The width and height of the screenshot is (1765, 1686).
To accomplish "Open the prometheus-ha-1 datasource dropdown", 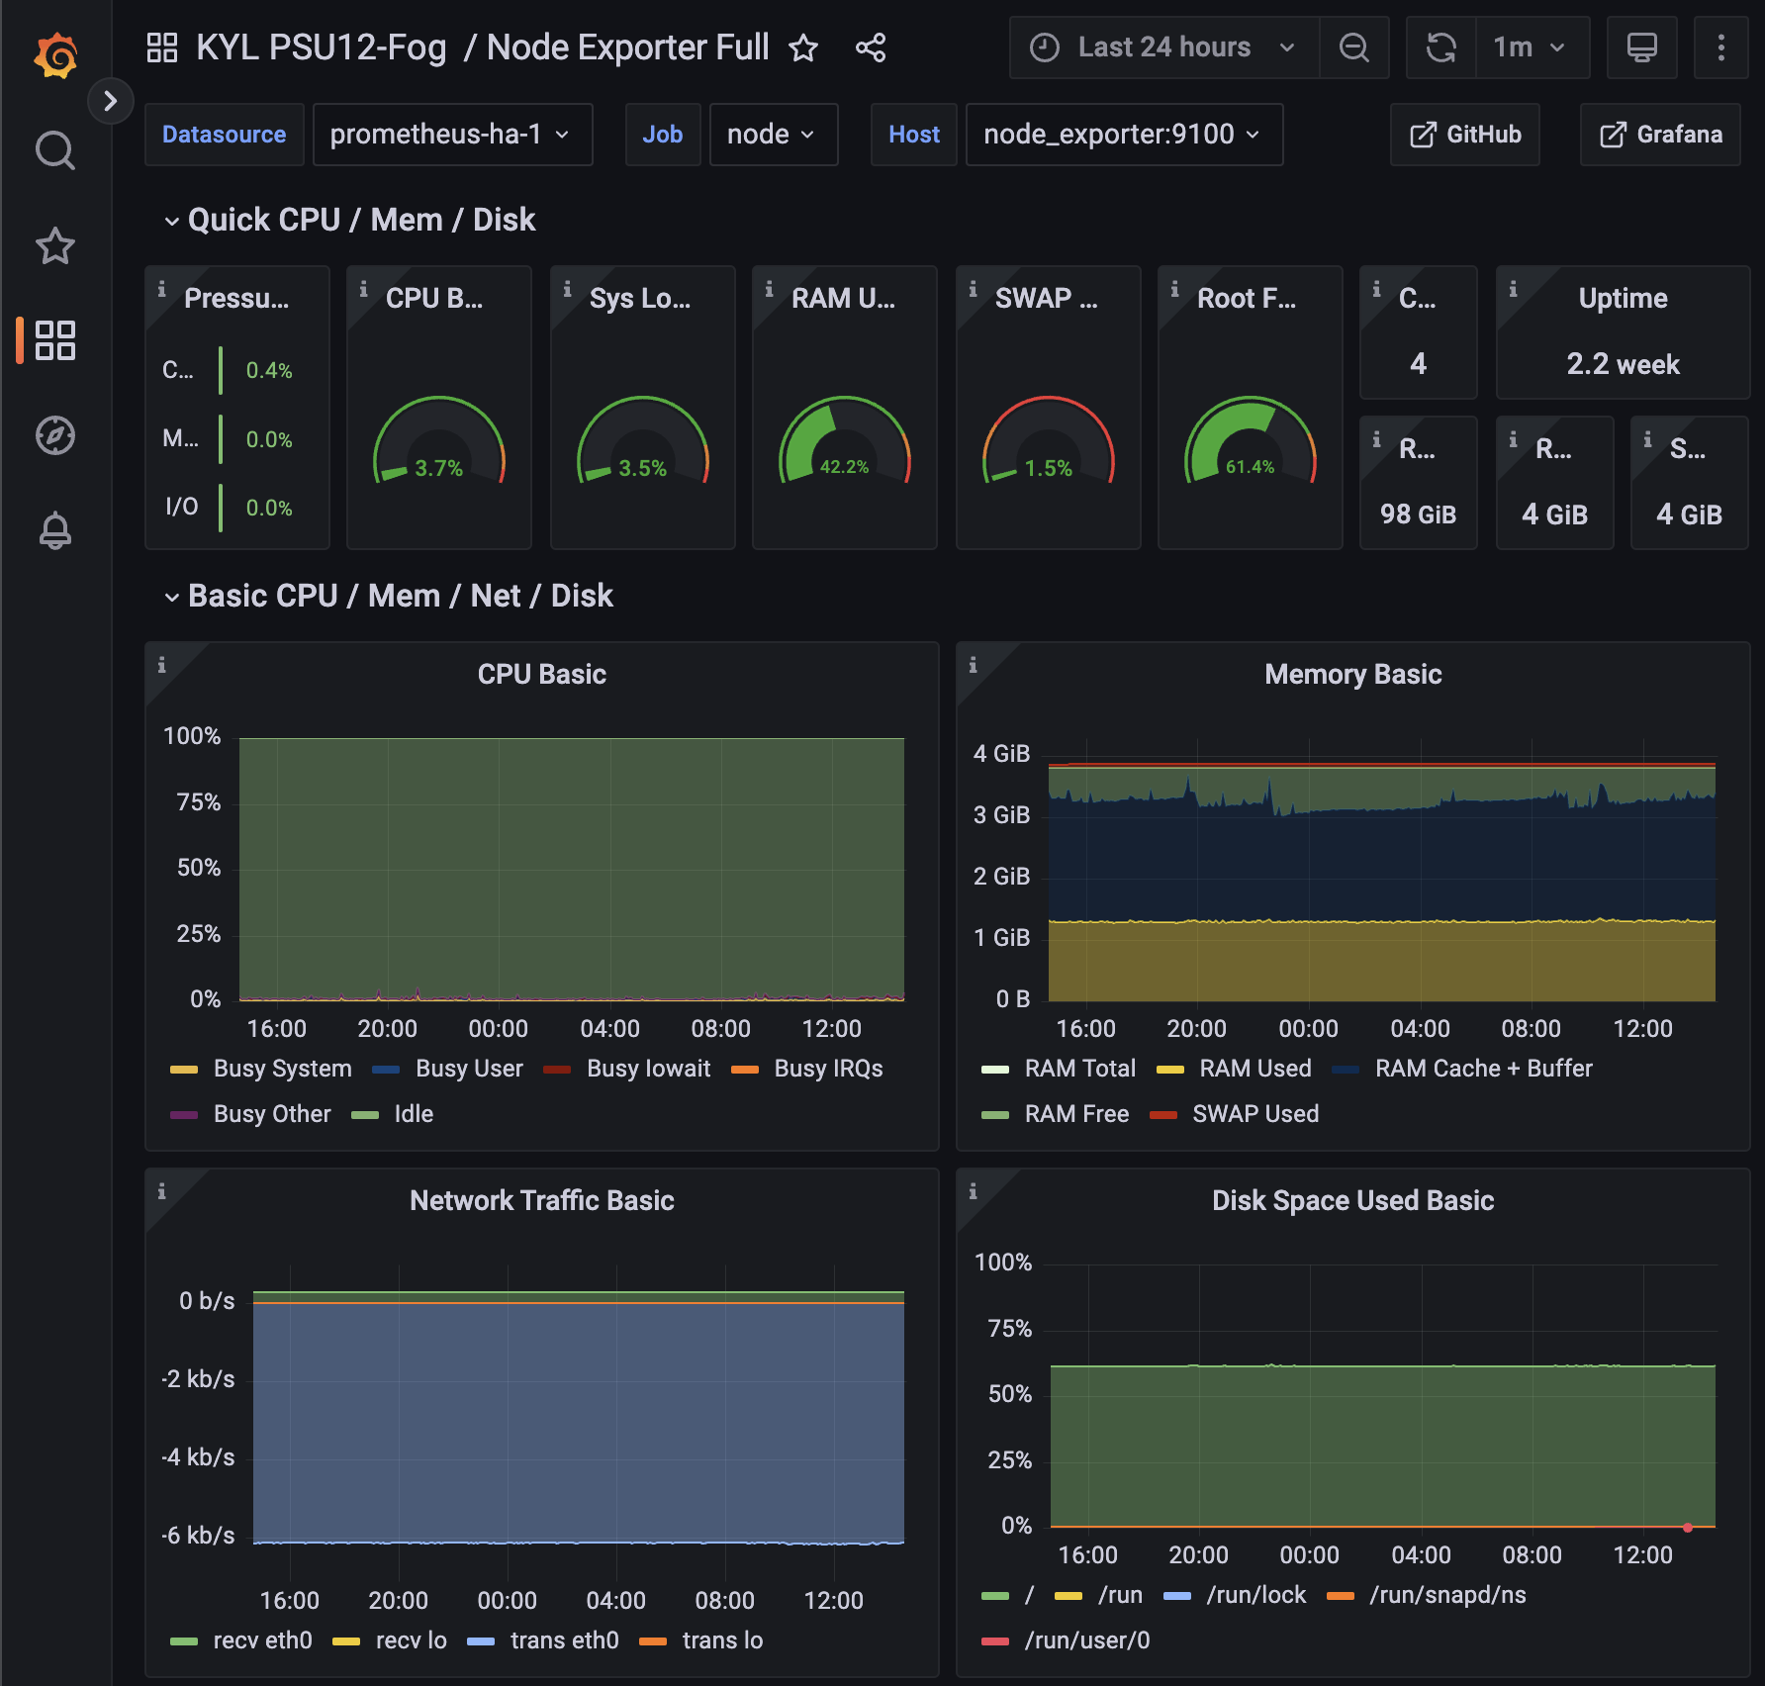I will click(x=452, y=135).
